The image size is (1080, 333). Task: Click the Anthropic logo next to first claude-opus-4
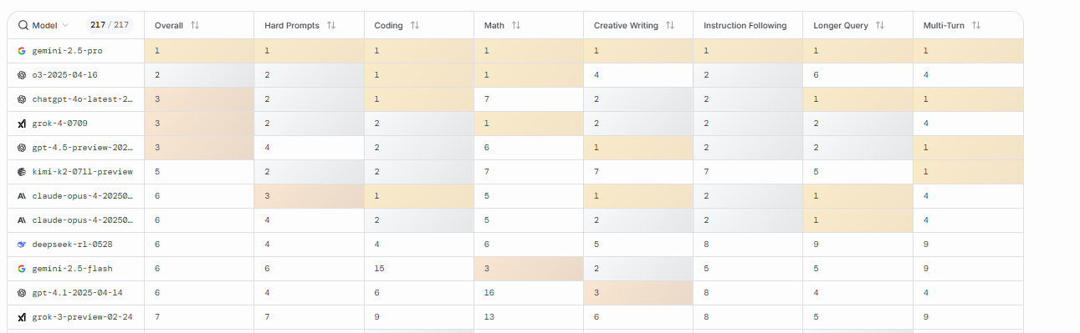coord(22,196)
